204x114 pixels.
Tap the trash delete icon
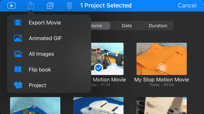tap(70, 5)
